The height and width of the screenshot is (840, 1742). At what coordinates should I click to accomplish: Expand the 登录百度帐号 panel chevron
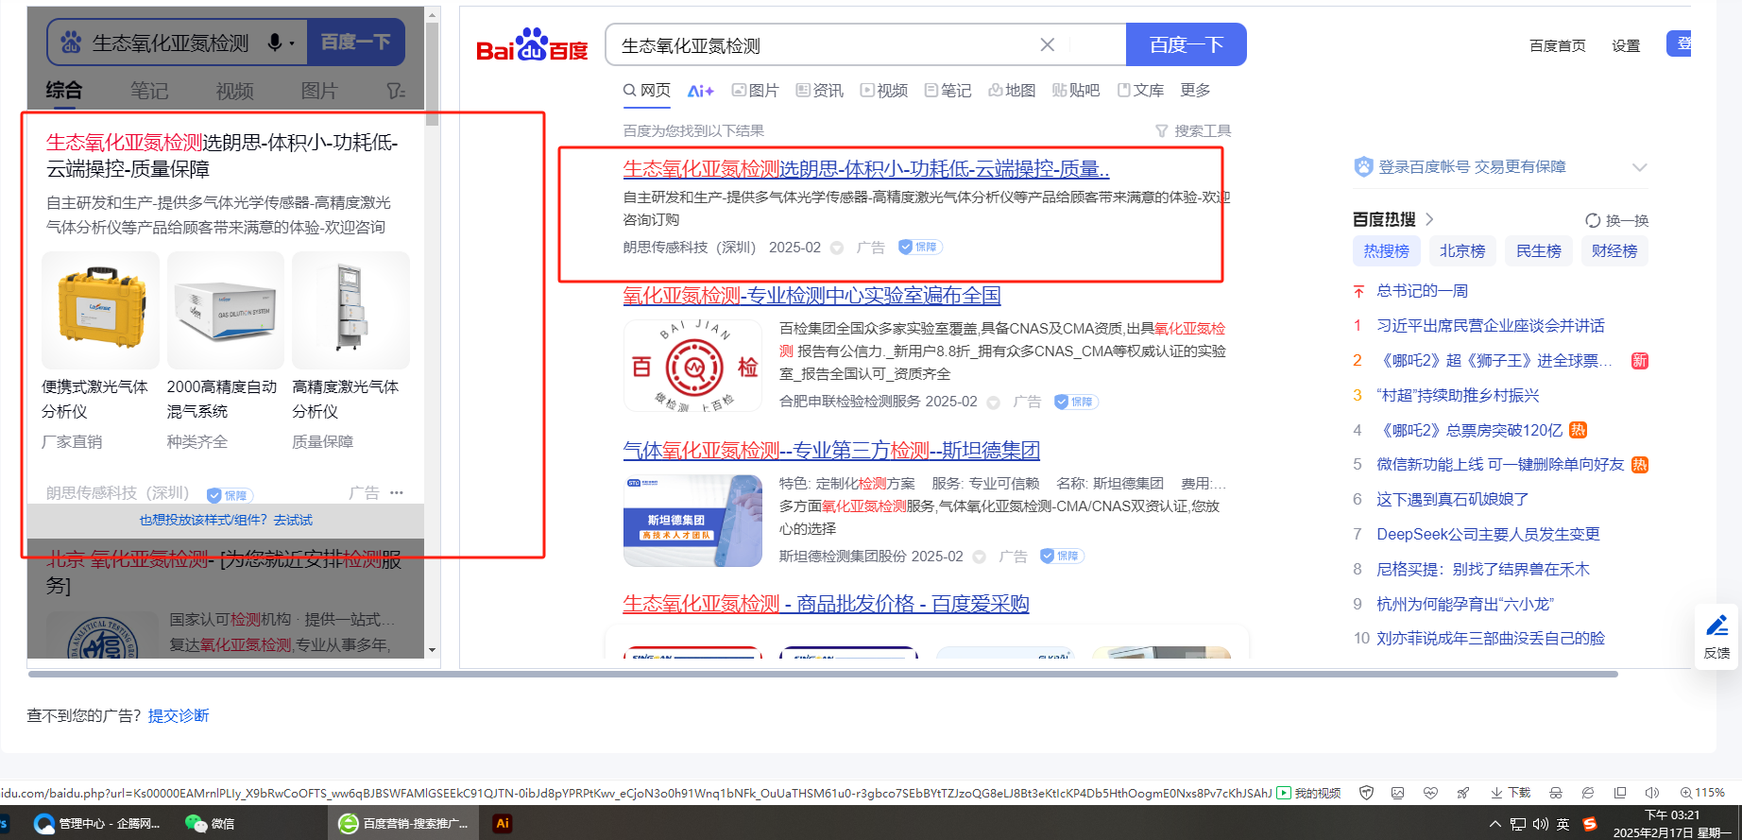(x=1639, y=167)
